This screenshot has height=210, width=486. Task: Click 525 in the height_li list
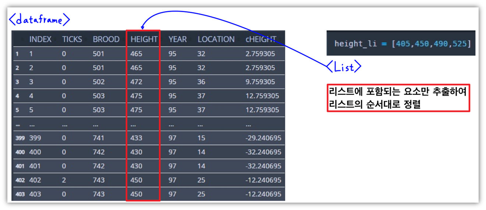pos(459,44)
